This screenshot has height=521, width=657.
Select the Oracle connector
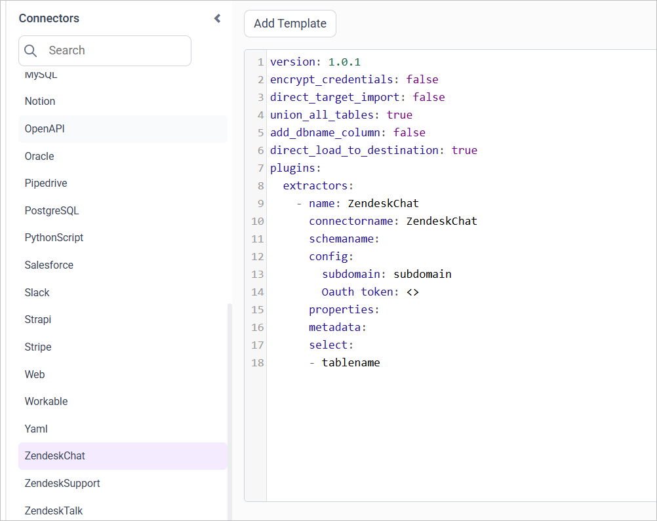[39, 156]
